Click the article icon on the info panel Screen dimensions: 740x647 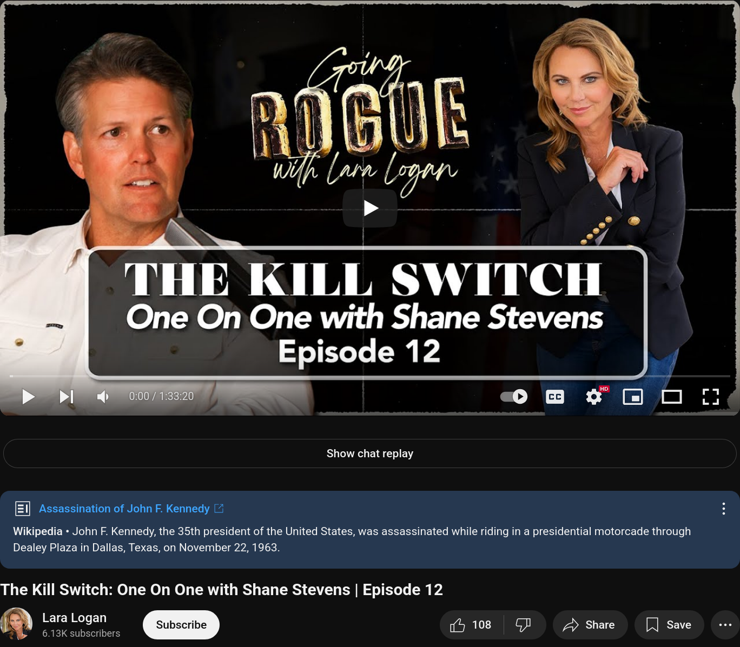point(23,509)
